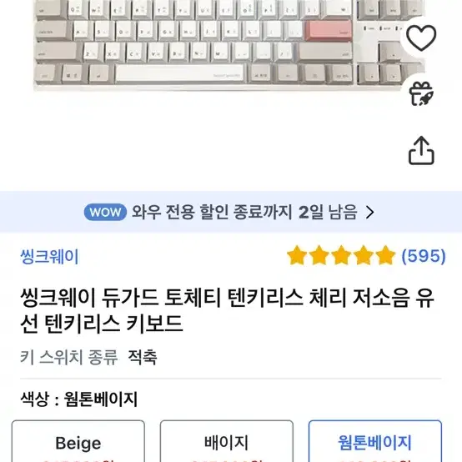
Task: Click the 색상 : 웜톤베이지 label
Action: 79,399
